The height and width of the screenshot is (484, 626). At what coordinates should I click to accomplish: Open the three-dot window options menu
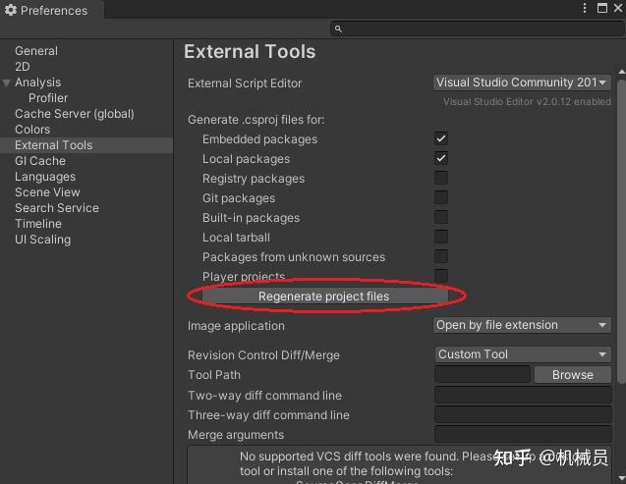(x=585, y=9)
